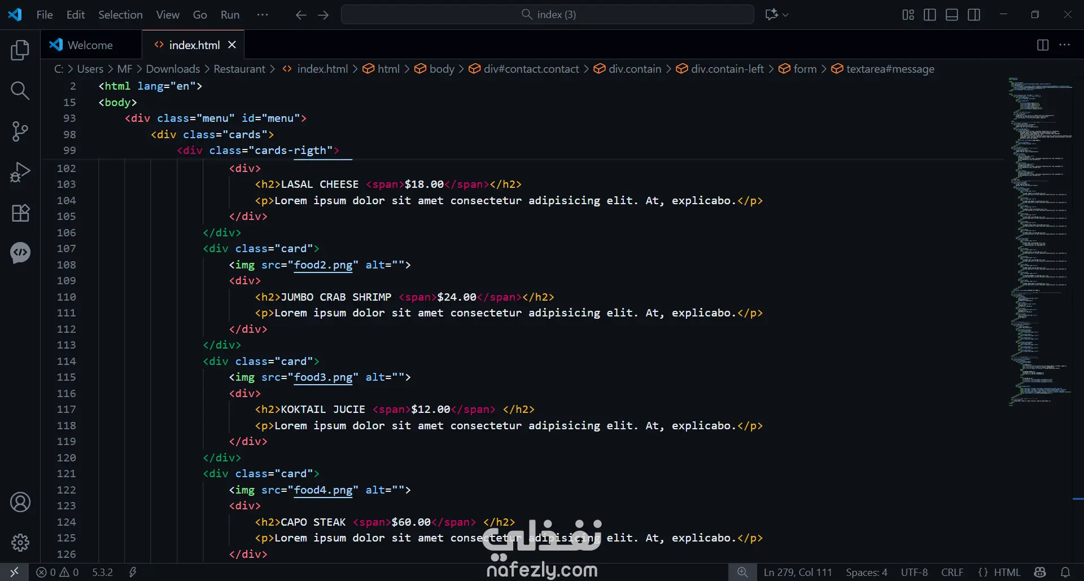Image resolution: width=1084 pixels, height=581 pixels.
Task: Open the View menu
Action: [168, 15]
